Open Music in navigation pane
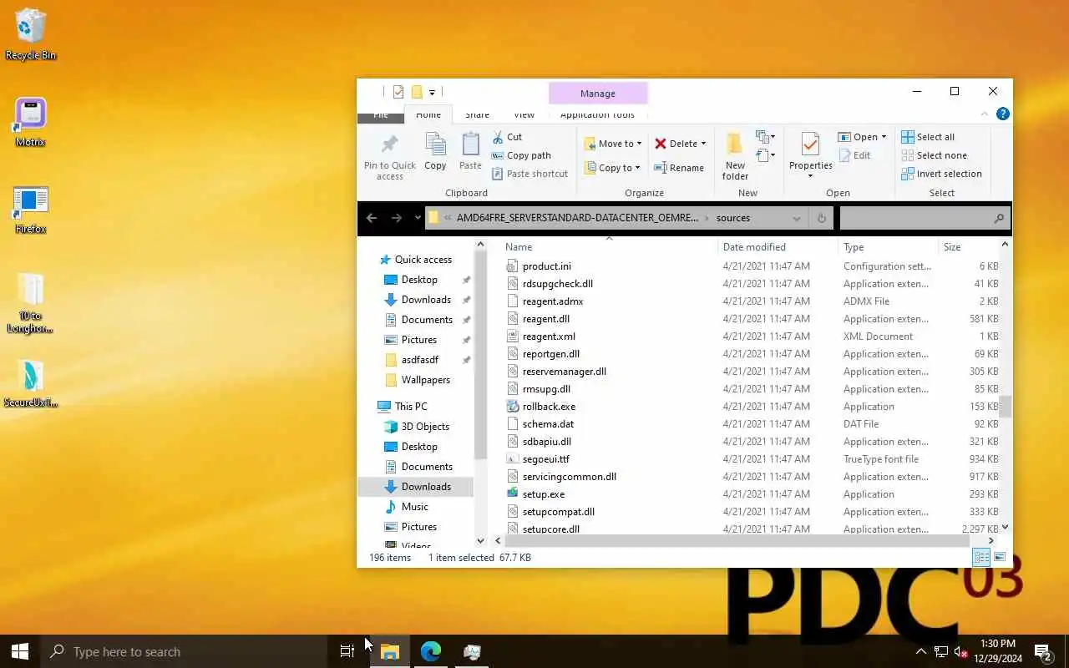Viewport: 1069px width, 668px height. click(414, 507)
